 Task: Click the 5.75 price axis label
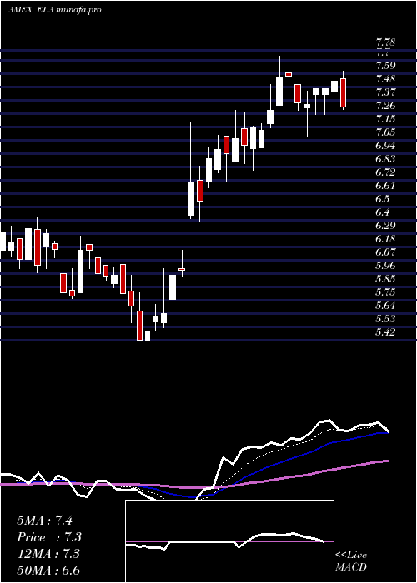[385, 291]
